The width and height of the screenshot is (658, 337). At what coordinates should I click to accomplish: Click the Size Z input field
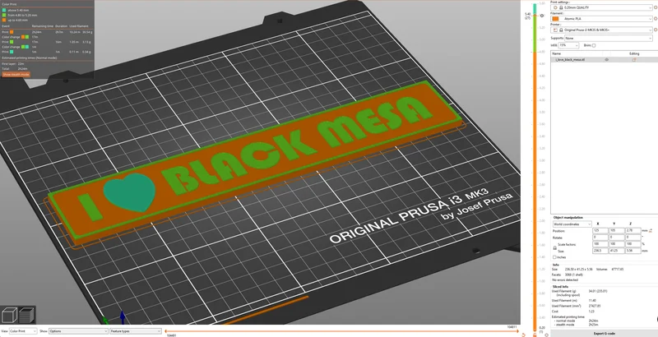coord(633,251)
